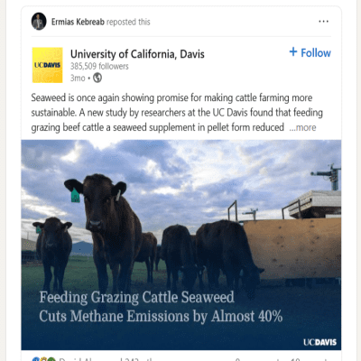Click the plus icon beside Follow
Viewport: 361px width, 361px height.
click(293, 52)
